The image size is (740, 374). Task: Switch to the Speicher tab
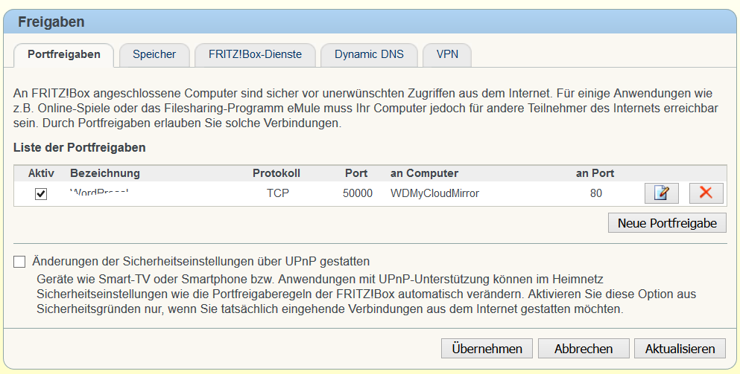point(154,54)
